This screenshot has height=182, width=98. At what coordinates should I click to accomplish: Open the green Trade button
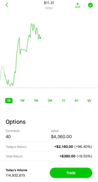[71, 173]
